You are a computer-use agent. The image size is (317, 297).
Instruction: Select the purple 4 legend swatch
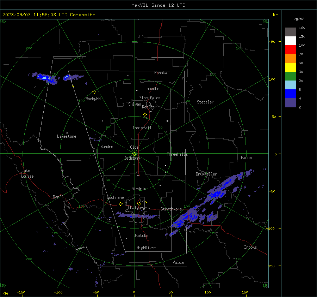coord(290,102)
